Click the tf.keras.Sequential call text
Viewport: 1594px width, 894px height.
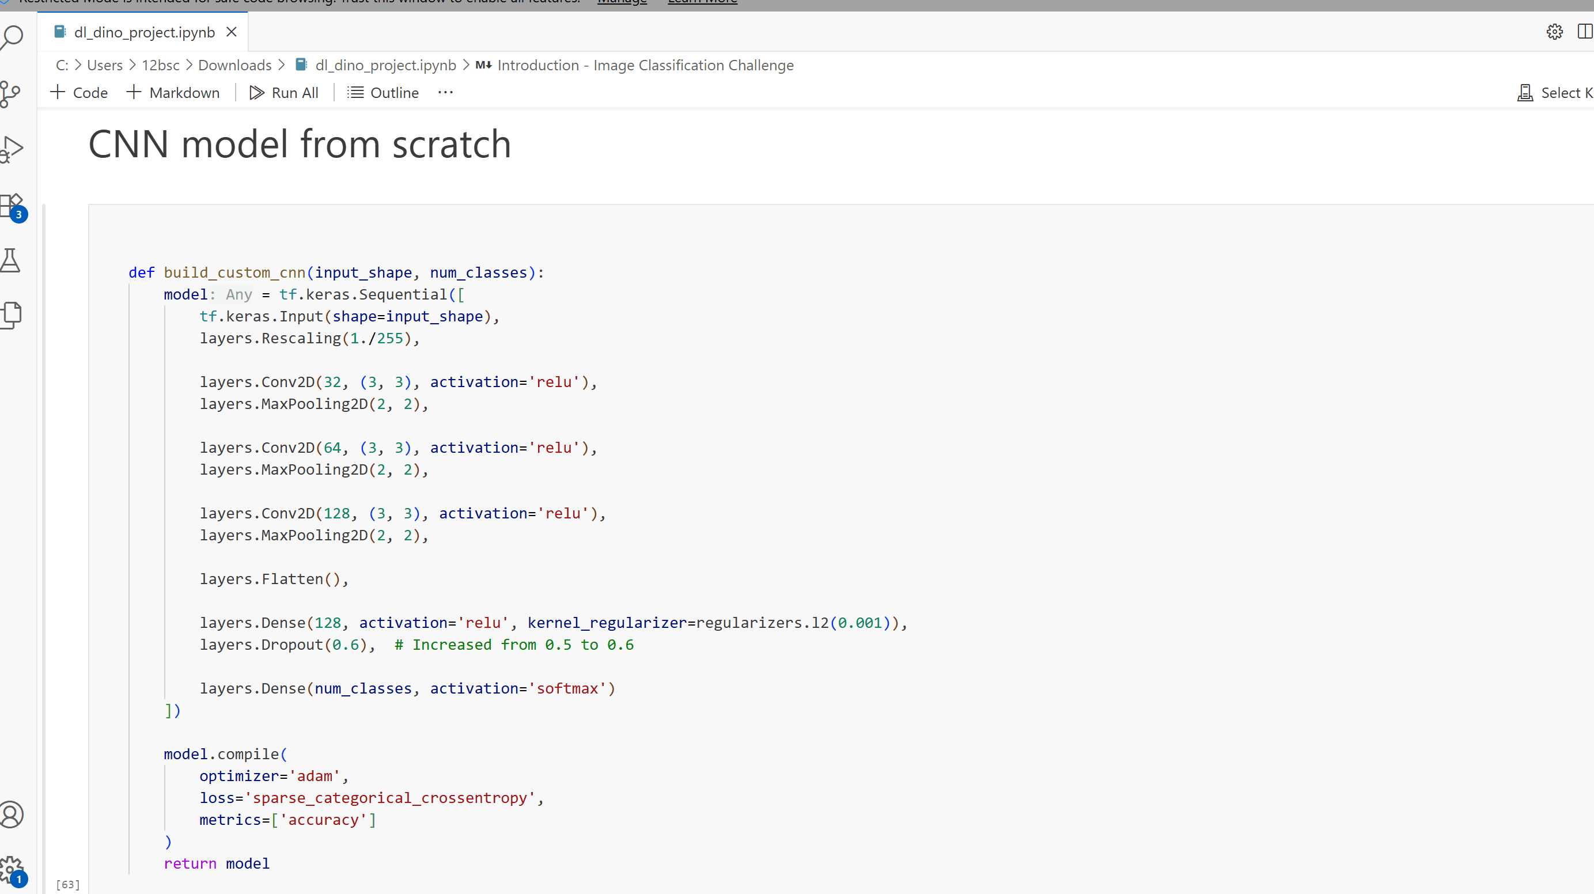tap(362, 294)
